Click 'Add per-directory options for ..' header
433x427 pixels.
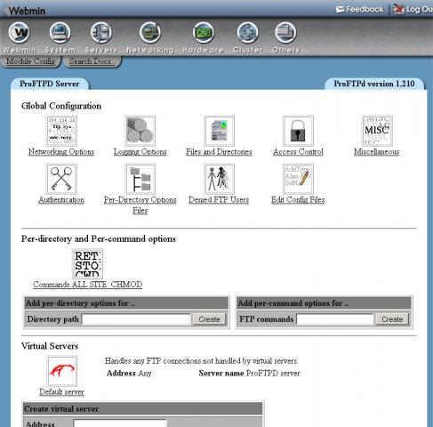126,303
